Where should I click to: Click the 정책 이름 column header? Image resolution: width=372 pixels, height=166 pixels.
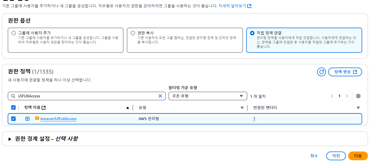tap(33, 108)
